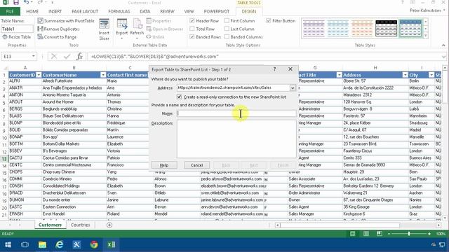Image resolution: width=449 pixels, height=252 pixels.
Task: Open CustomerID filter dropdown
Action: pos(39,75)
